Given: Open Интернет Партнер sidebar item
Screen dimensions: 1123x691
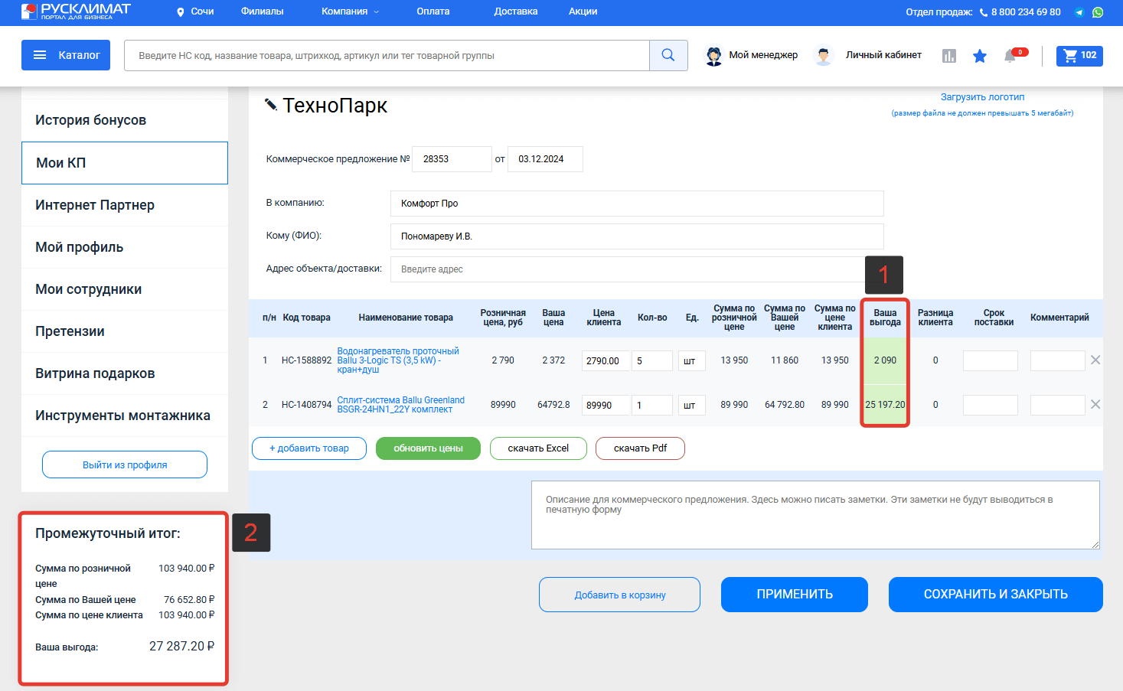Looking at the screenshot, I should point(125,205).
